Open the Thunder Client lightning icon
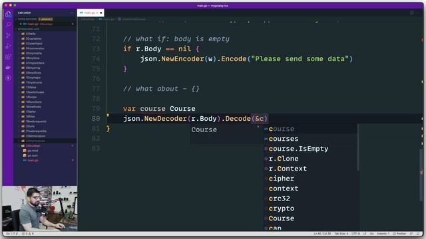This screenshot has height=239, width=426. pos(8,78)
